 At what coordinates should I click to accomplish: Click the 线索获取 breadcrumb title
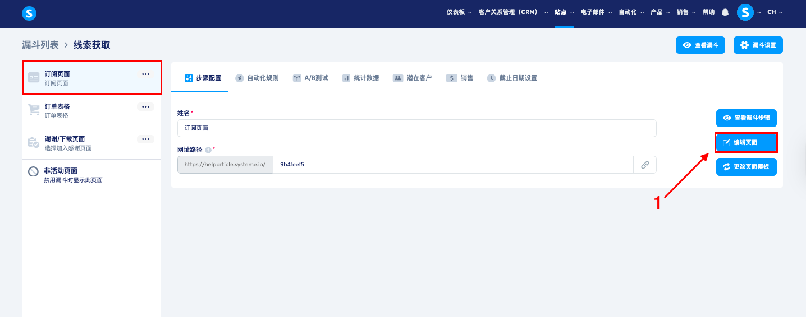[92, 45]
